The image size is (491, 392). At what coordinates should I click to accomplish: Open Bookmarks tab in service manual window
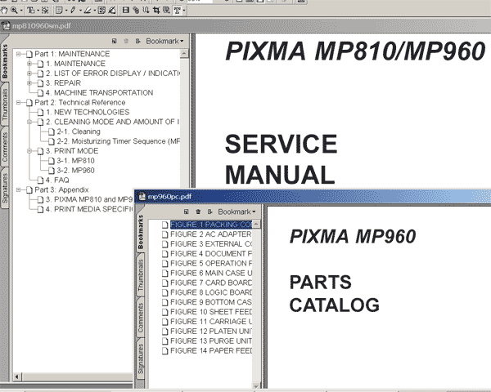(5, 61)
